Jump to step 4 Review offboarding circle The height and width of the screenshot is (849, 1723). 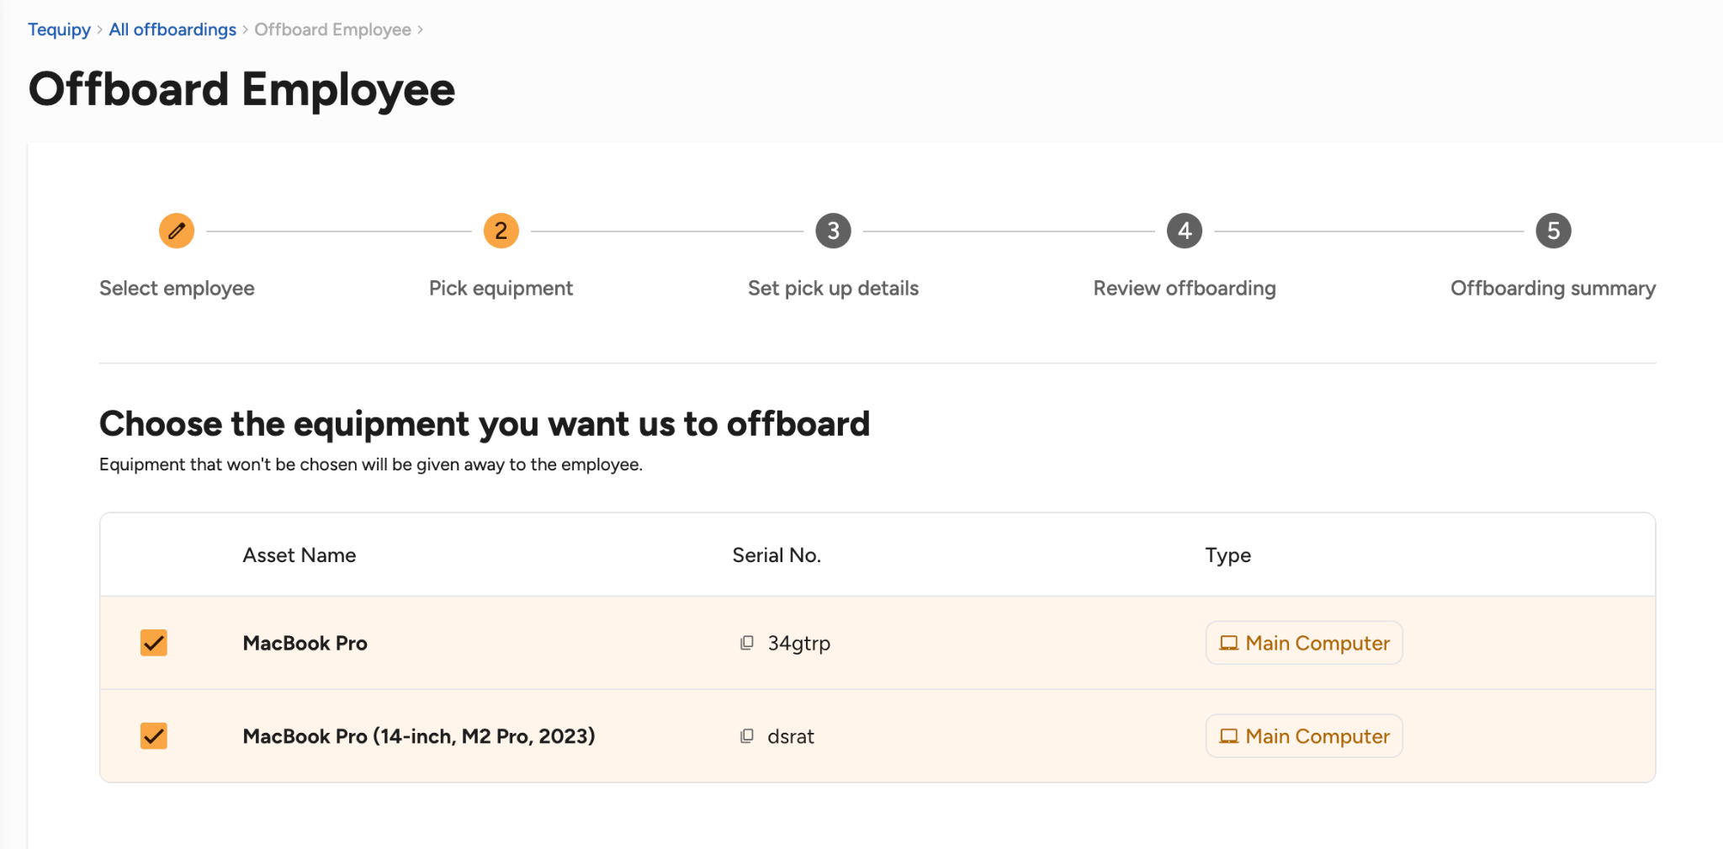point(1185,231)
